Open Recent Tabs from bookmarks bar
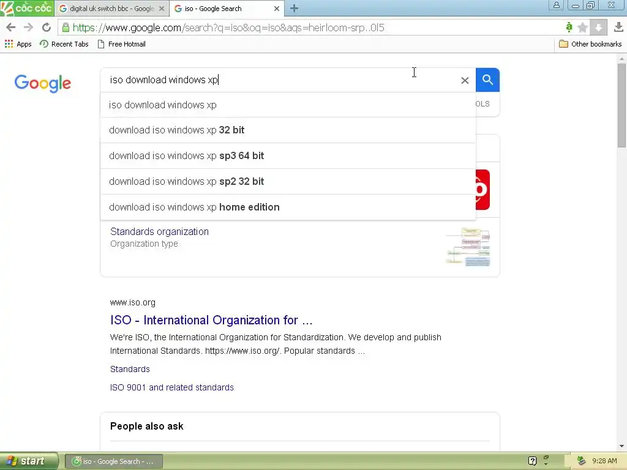Image resolution: width=627 pixels, height=470 pixels. [64, 44]
